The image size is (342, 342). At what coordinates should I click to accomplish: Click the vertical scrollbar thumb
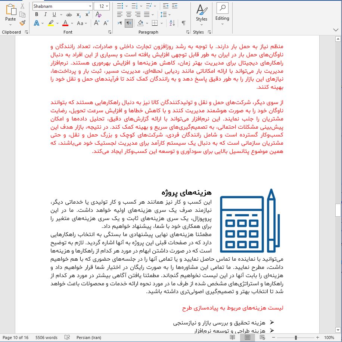[x=338, y=210]
